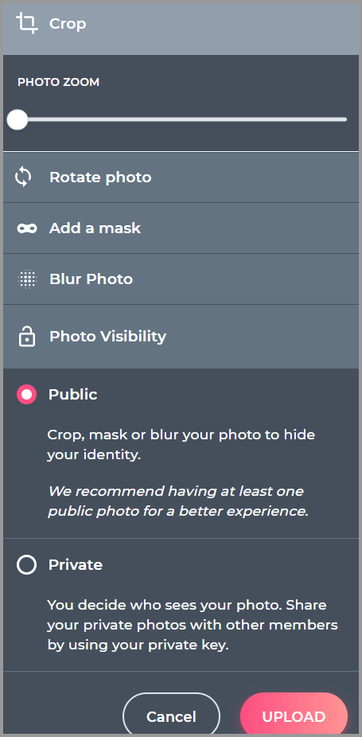Image resolution: width=362 pixels, height=737 pixels.
Task: Select the Private radio button
Action: [x=27, y=564]
